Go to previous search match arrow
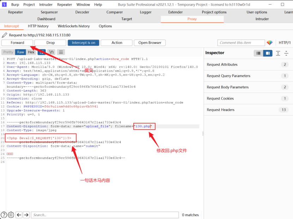 19,215
